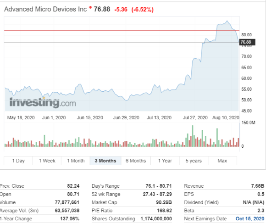
Task: Click the May 18, 2020 axis date
Action: (x=21, y=117)
